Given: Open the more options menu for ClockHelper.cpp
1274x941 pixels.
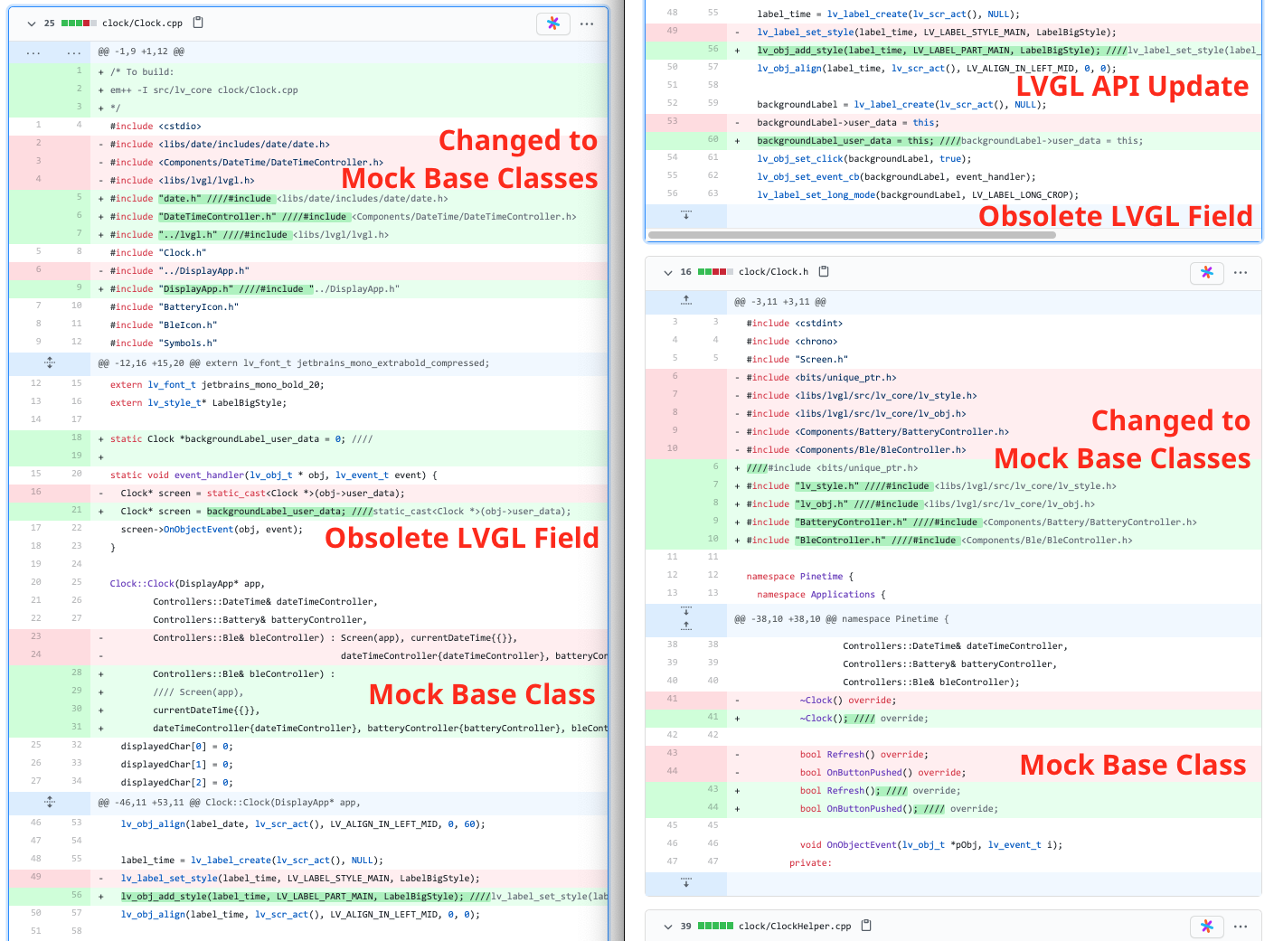Looking at the screenshot, I should [1241, 927].
